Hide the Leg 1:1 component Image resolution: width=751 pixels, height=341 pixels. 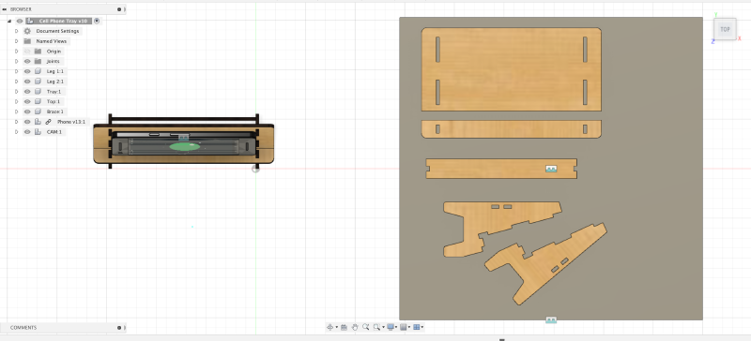(x=27, y=71)
